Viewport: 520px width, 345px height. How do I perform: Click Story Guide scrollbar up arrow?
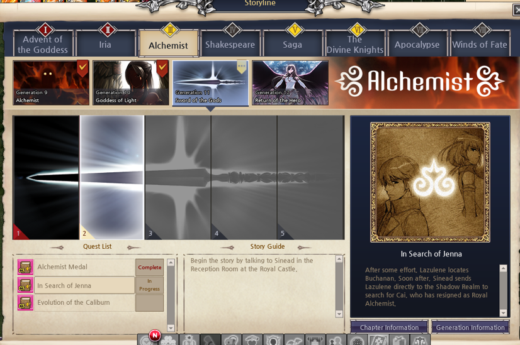[x=339, y=260]
